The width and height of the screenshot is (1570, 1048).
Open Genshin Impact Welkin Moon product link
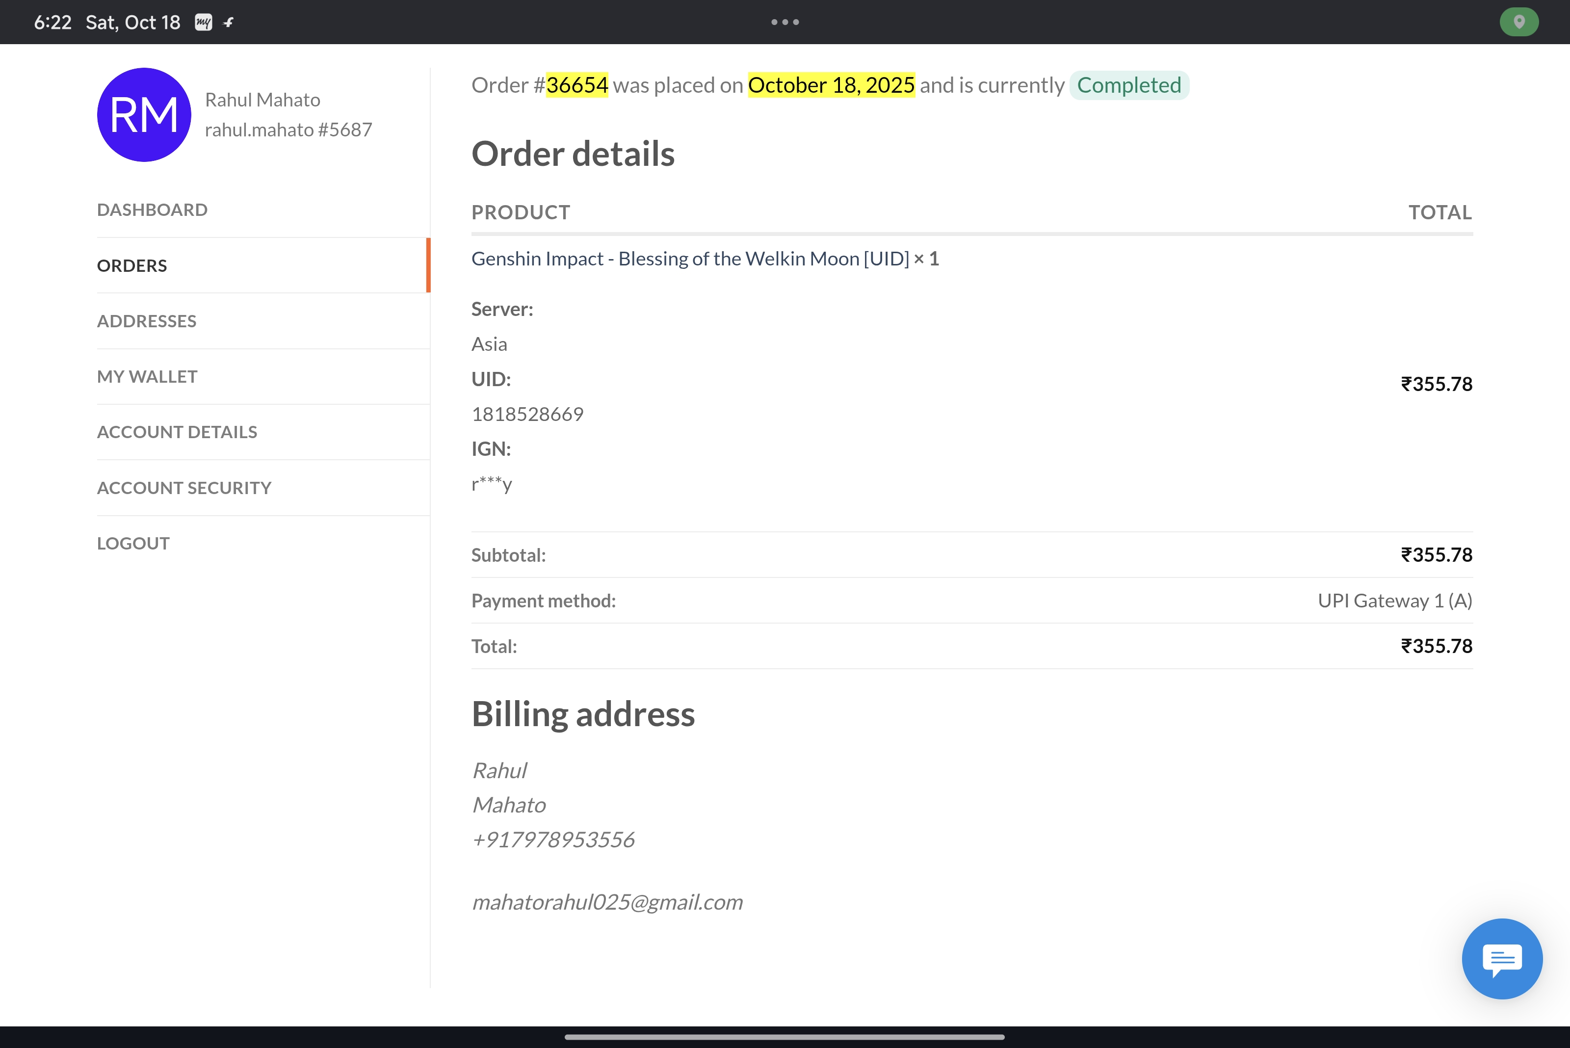pyautogui.click(x=690, y=259)
